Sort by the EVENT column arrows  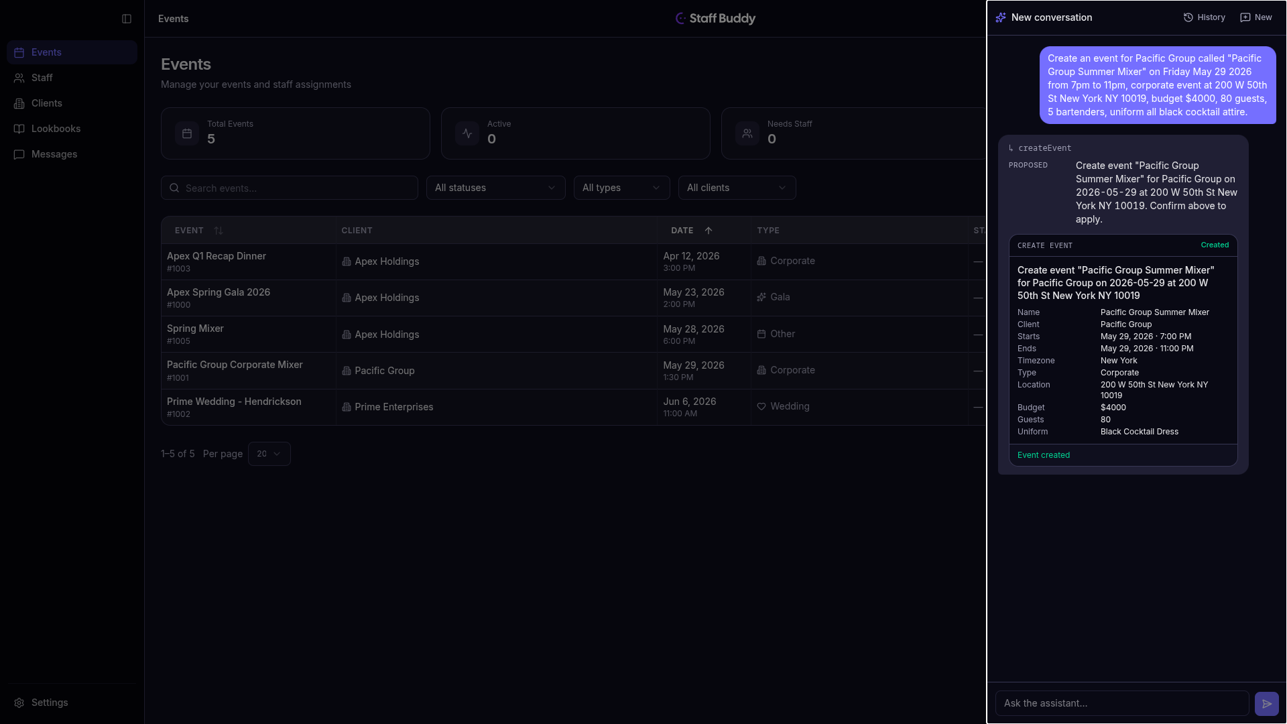pos(219,231)
